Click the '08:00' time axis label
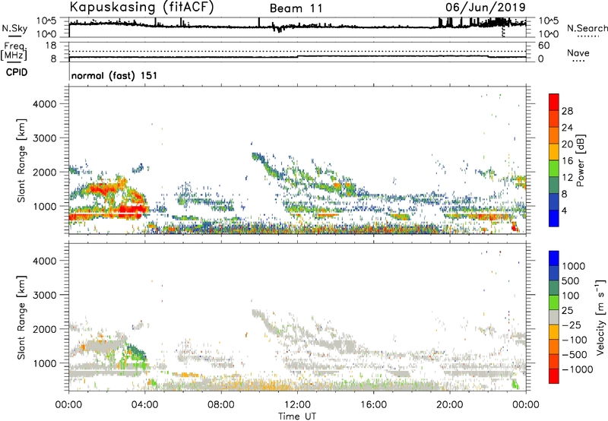This screenshot has height=421, width=608. pyautogui.click(x=221, y=405)
